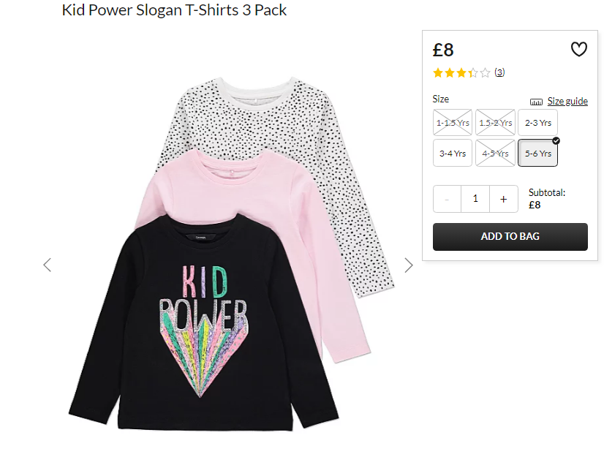Screen dimensions: 604x457
Task: Open the (3) reviews count link
Action: [x=499, y=72]
